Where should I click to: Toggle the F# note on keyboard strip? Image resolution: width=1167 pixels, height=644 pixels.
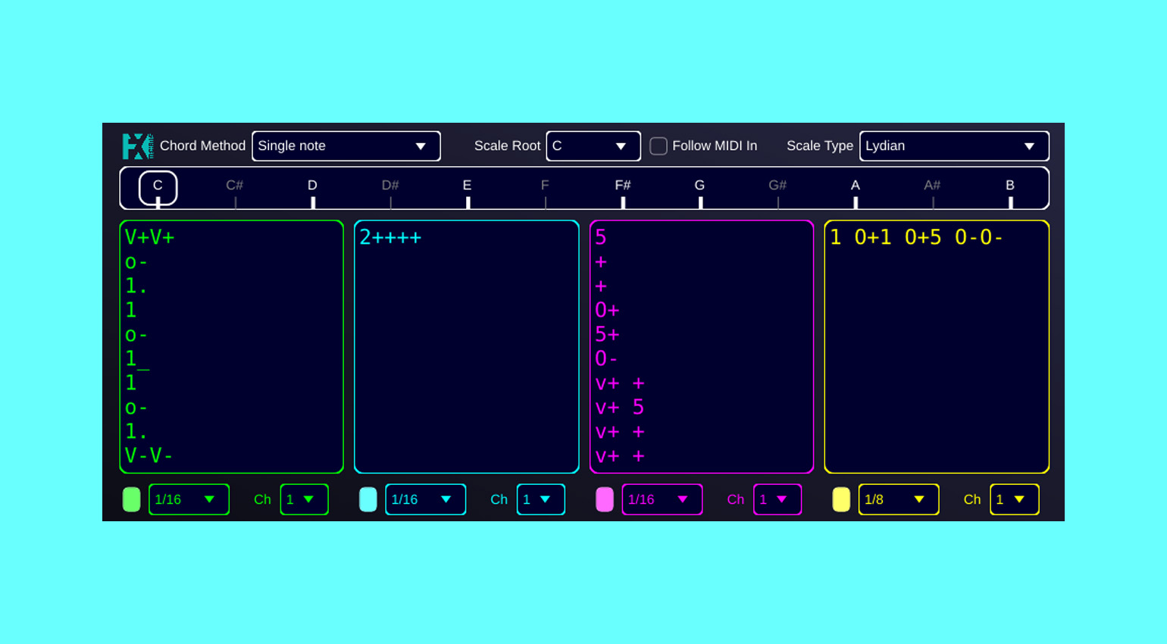click(623, 188)
